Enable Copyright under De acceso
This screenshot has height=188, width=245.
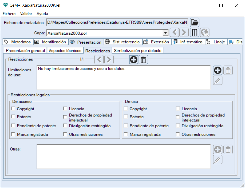click(13, 109)
